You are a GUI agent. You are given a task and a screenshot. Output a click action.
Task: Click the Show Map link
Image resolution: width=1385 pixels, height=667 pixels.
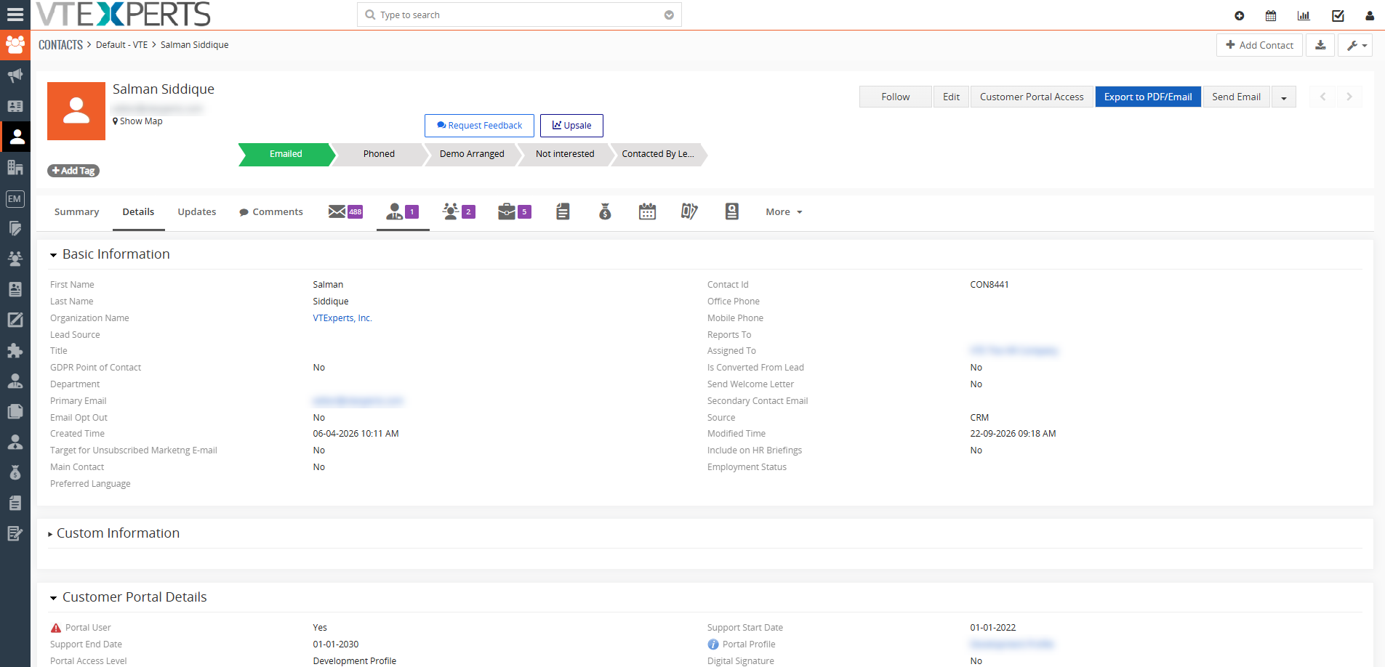coord(137,121)
